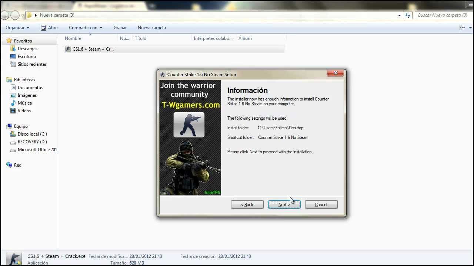474x266 pixels.
Task: Refresh the folder with the refresh icon
Action: coord(408,15)
